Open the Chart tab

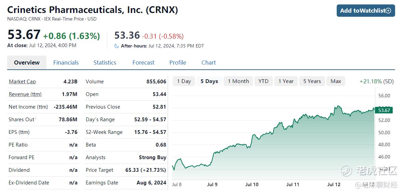click(x=208, y=63)
